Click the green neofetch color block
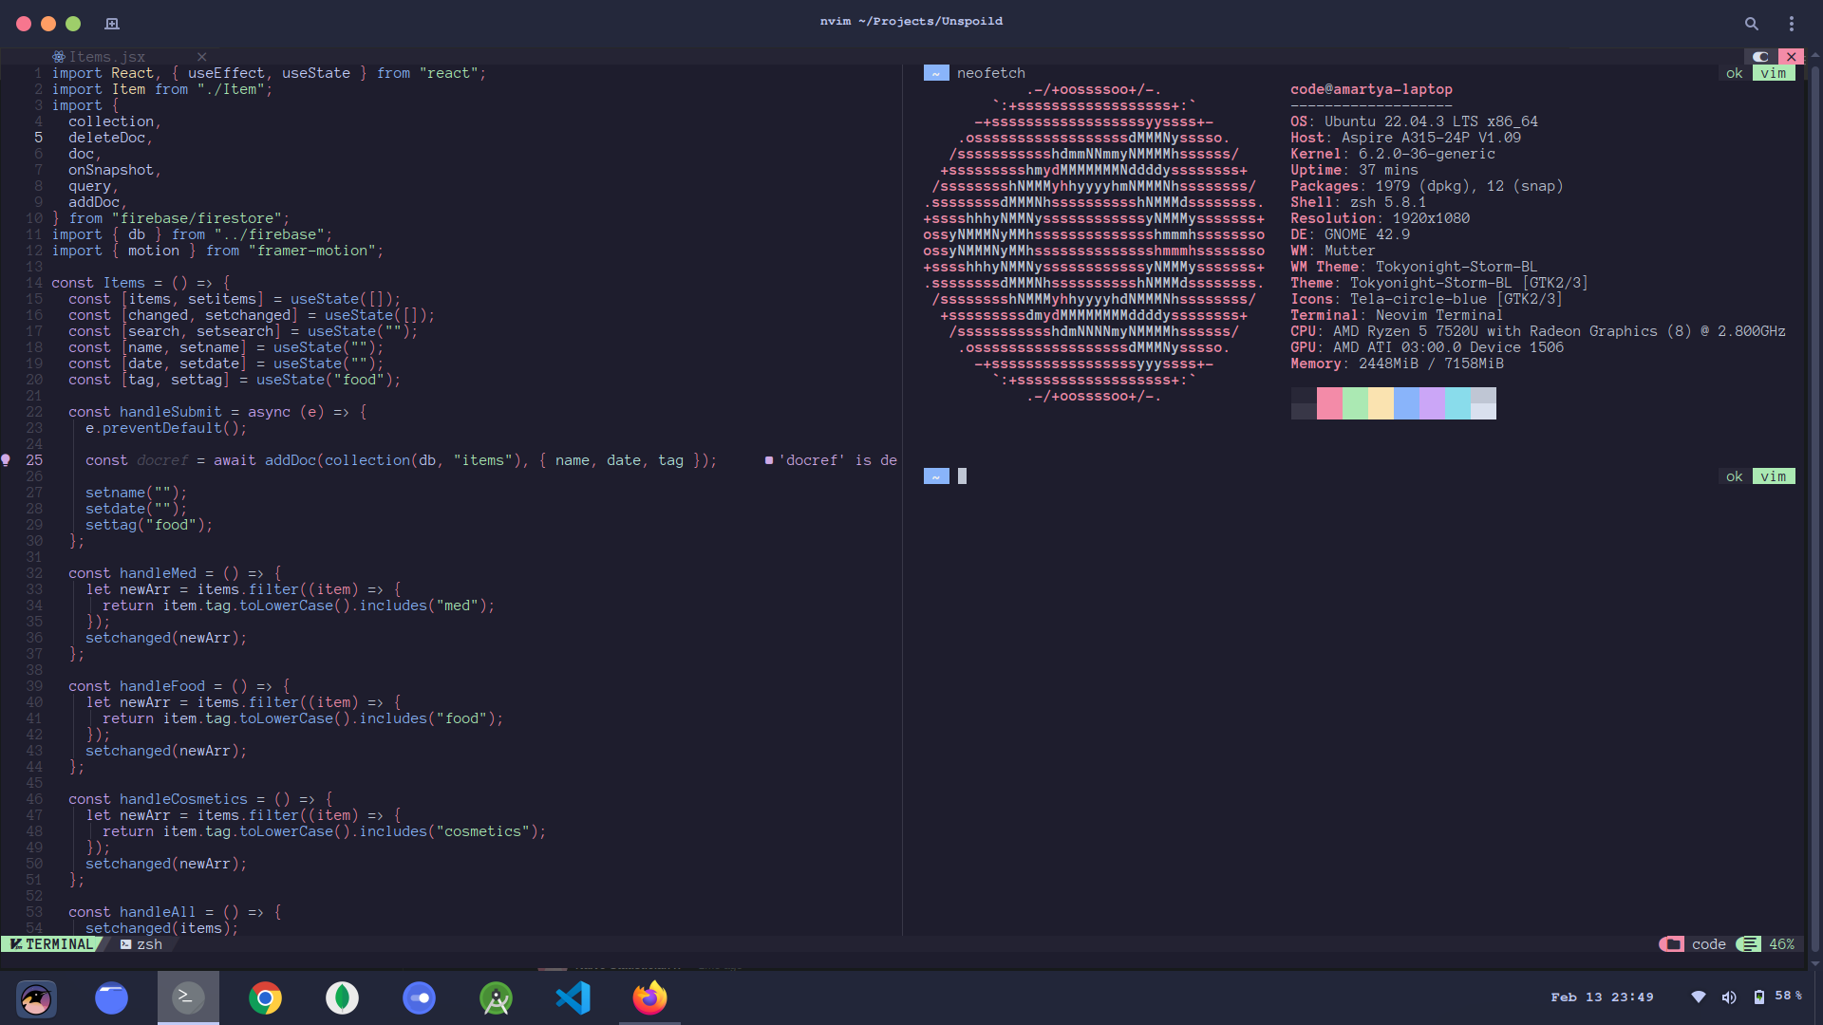1823x1025 pixels. [1355, 403]
